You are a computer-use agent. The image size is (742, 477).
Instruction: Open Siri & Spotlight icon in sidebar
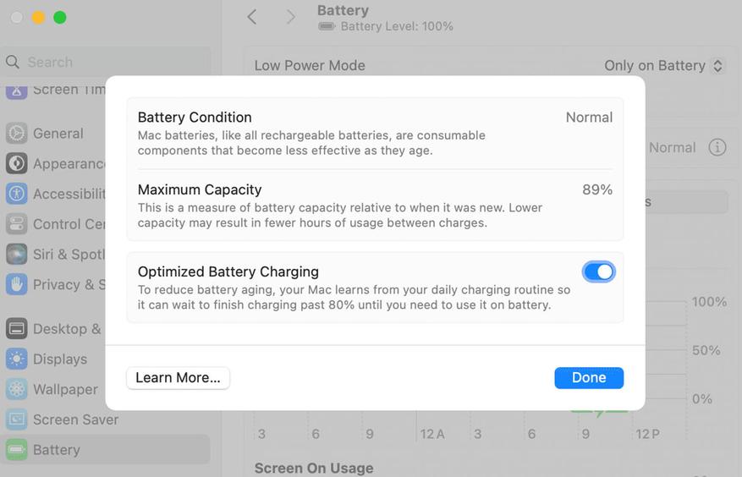17,254
